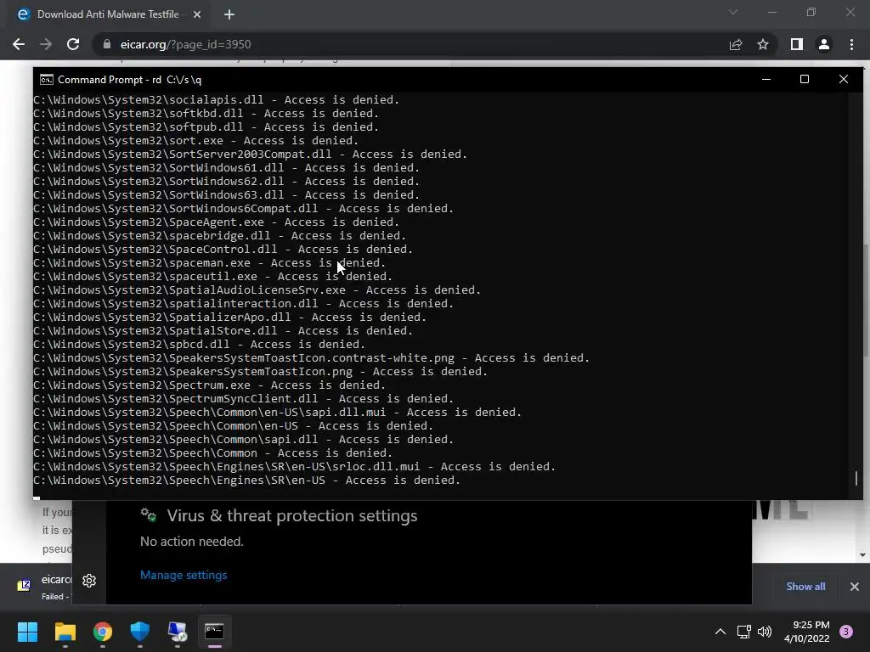Open clock showing 9:25 PM
Image resolution: width=870 pixels, height=652 pixels.
[807, 632]
